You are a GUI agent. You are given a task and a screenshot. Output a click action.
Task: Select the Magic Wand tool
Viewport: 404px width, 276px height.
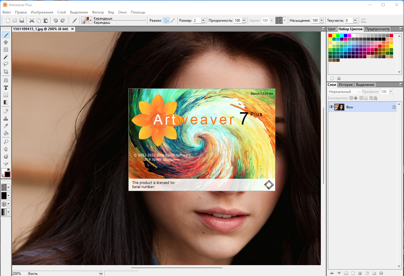click(x=6, y=57)
